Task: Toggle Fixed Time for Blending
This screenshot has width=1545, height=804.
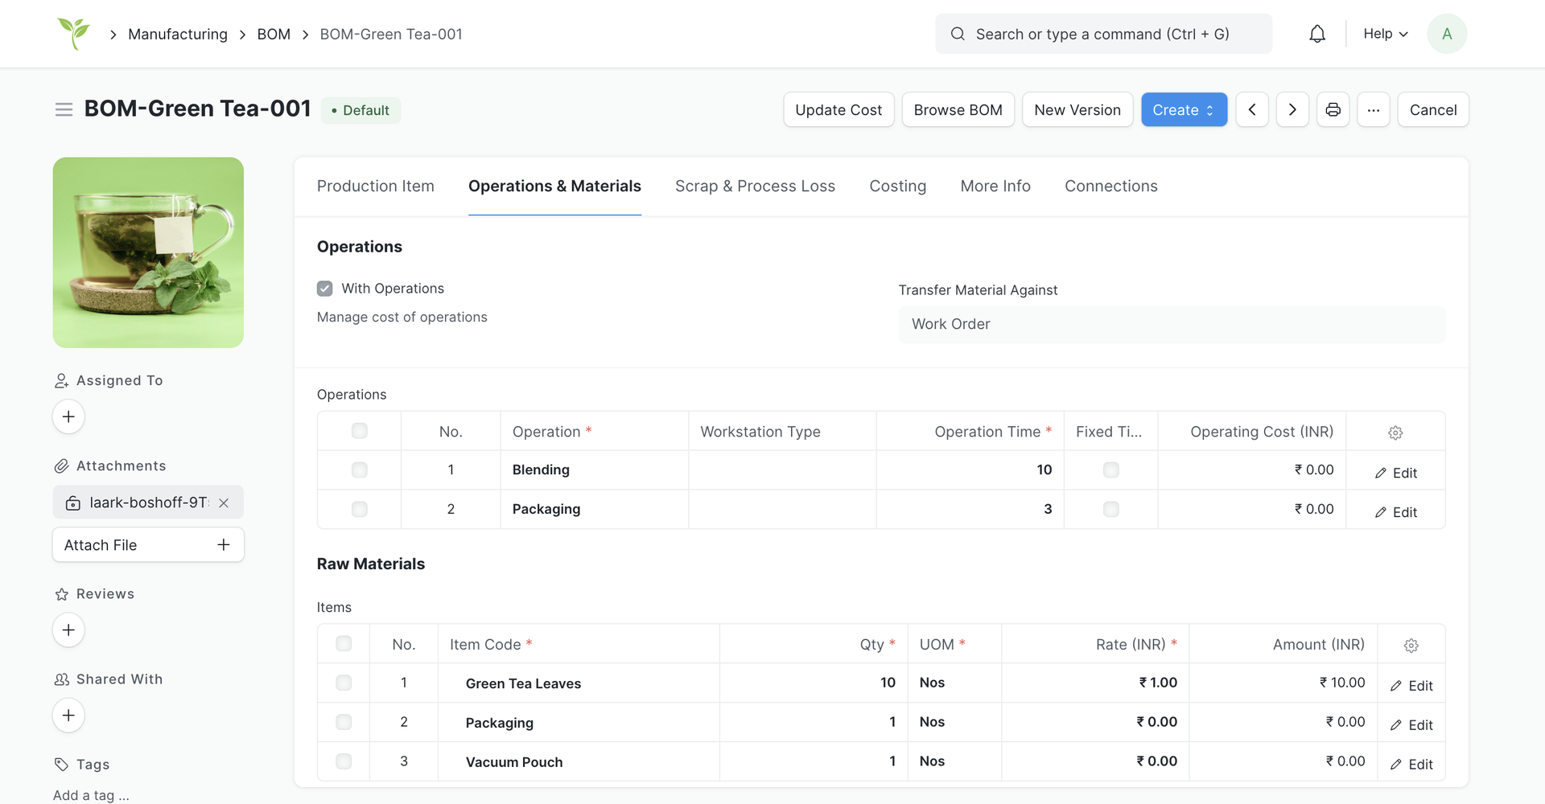Action: click(1111, 470)
